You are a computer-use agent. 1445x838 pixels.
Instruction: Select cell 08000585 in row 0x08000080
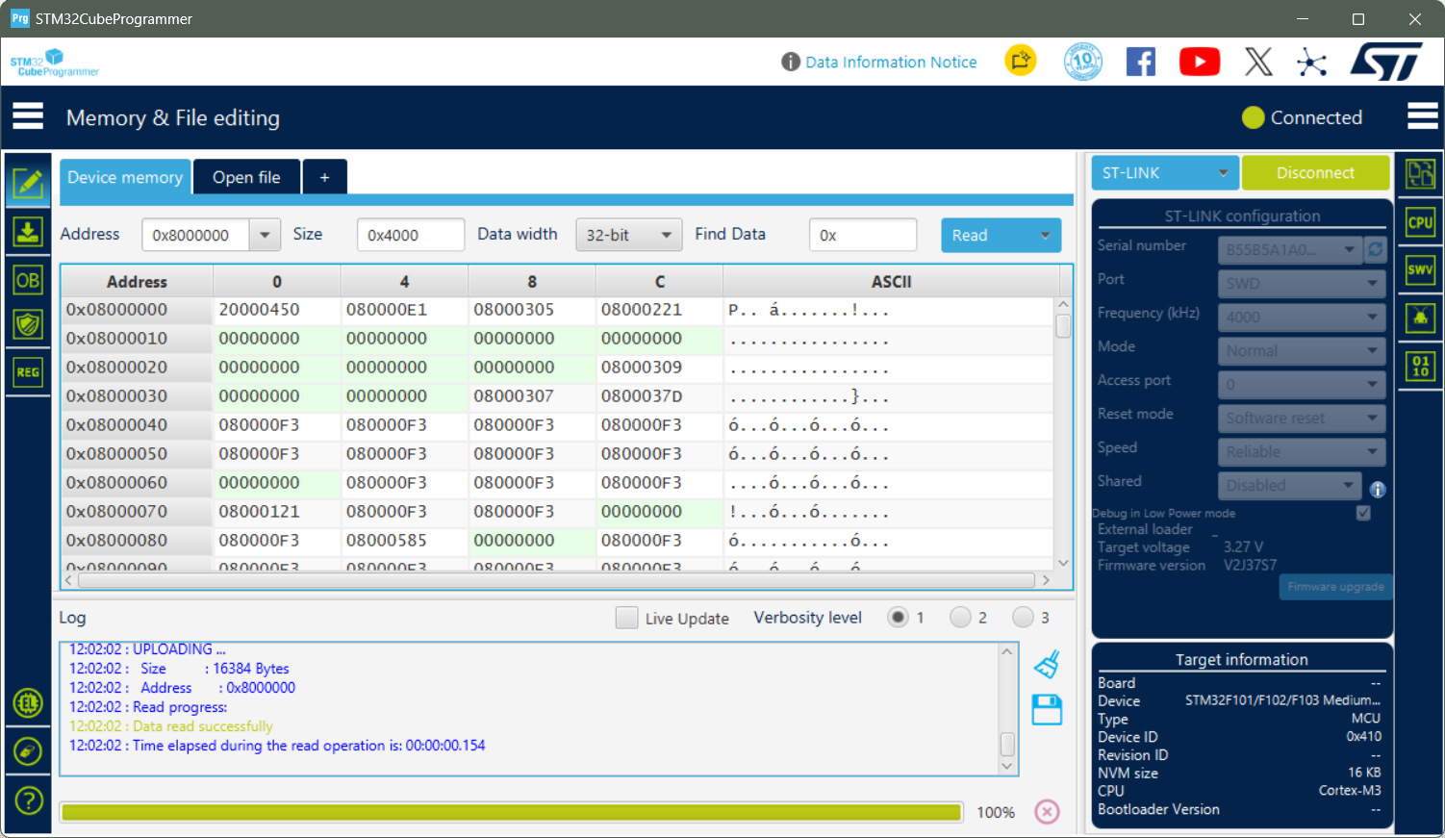(x=404, y=541)
